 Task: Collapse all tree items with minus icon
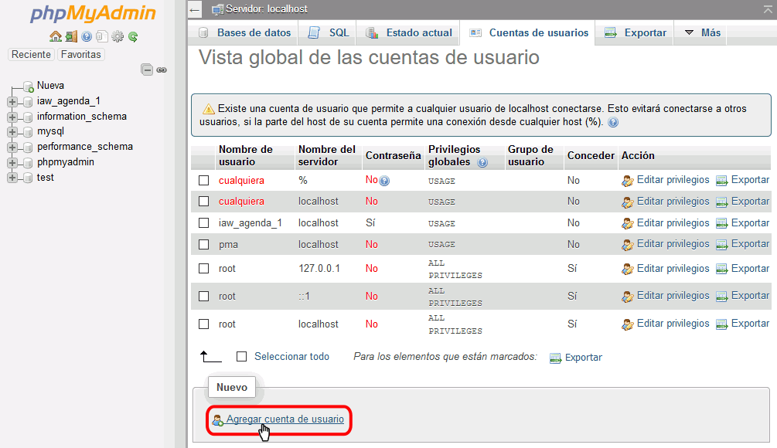point(147,70)
